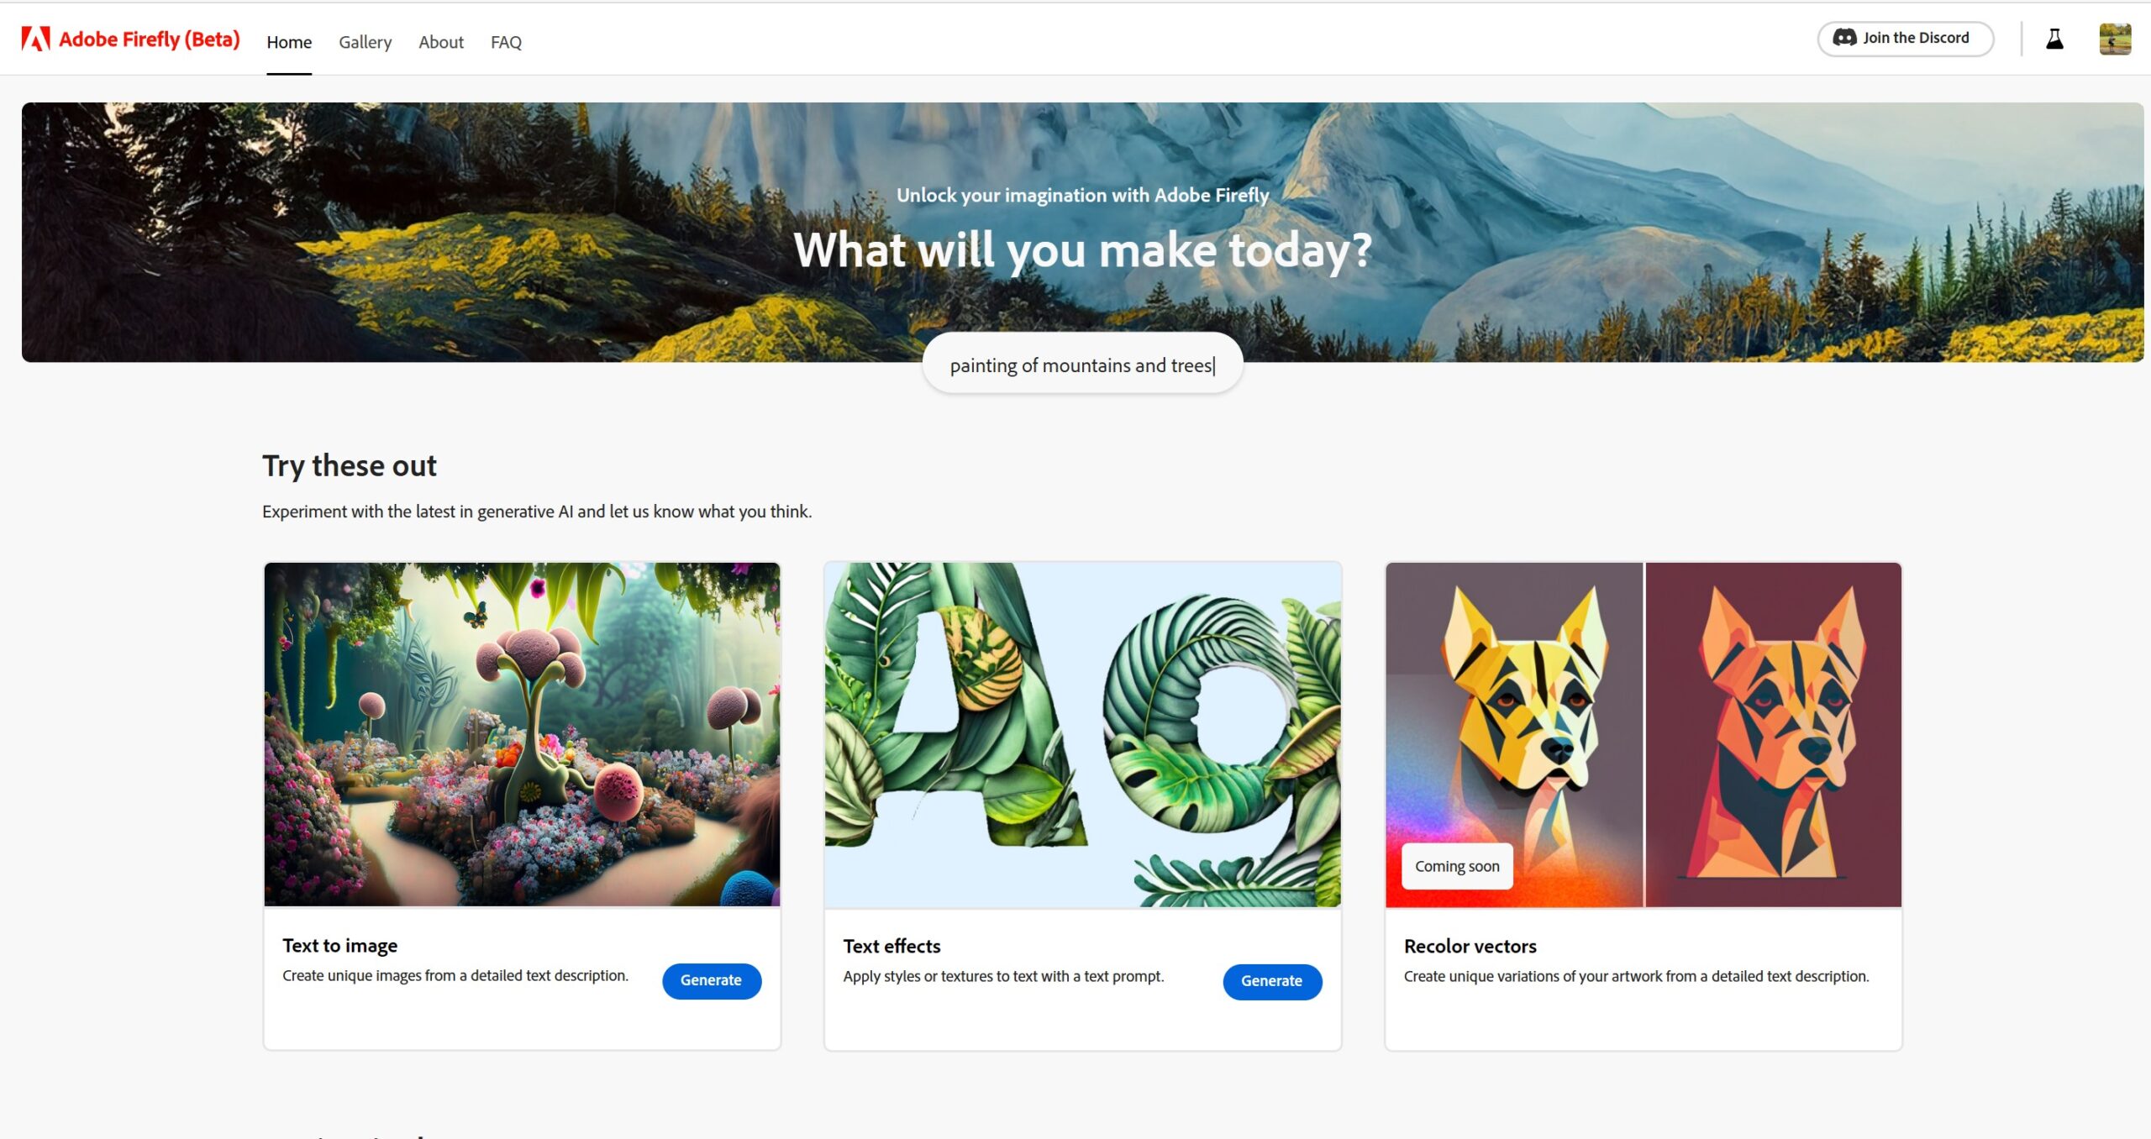Click Generate under Text effects
Viewport: 2151px width, 1139px height.
click(x=1271, y=981)
